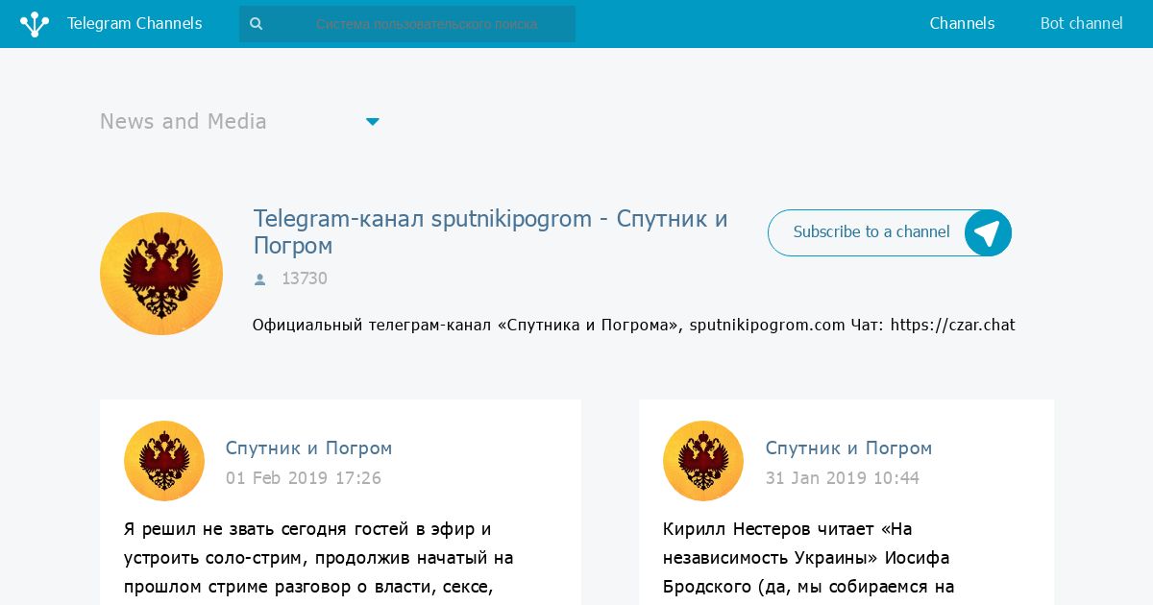Open author name on 01 Feb 2019 post

309,448
